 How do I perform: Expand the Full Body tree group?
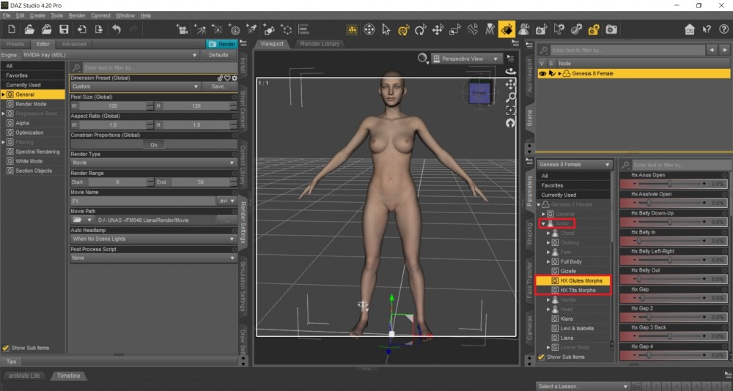pyautogui.click(x=548, y=261)
